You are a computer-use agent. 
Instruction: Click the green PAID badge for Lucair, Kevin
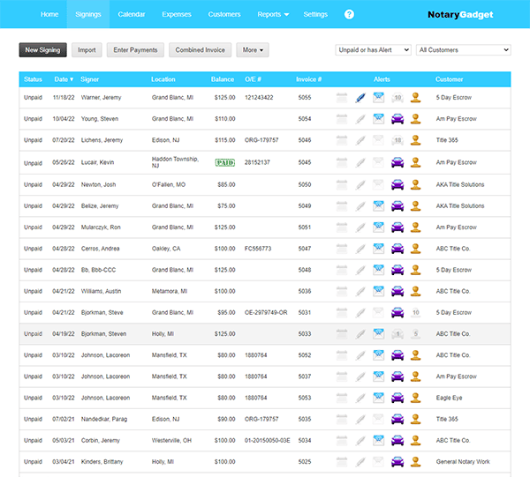225,162
